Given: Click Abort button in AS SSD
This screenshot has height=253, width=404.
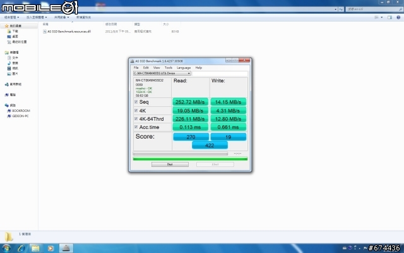Looking at the screenshot, I should pyautogui.click(x=215, y=164).
